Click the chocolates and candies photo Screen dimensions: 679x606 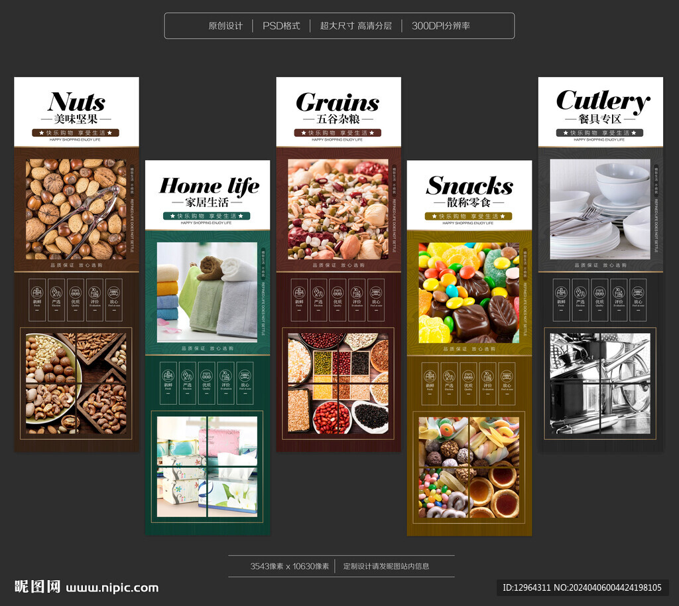tap(469, 293)
